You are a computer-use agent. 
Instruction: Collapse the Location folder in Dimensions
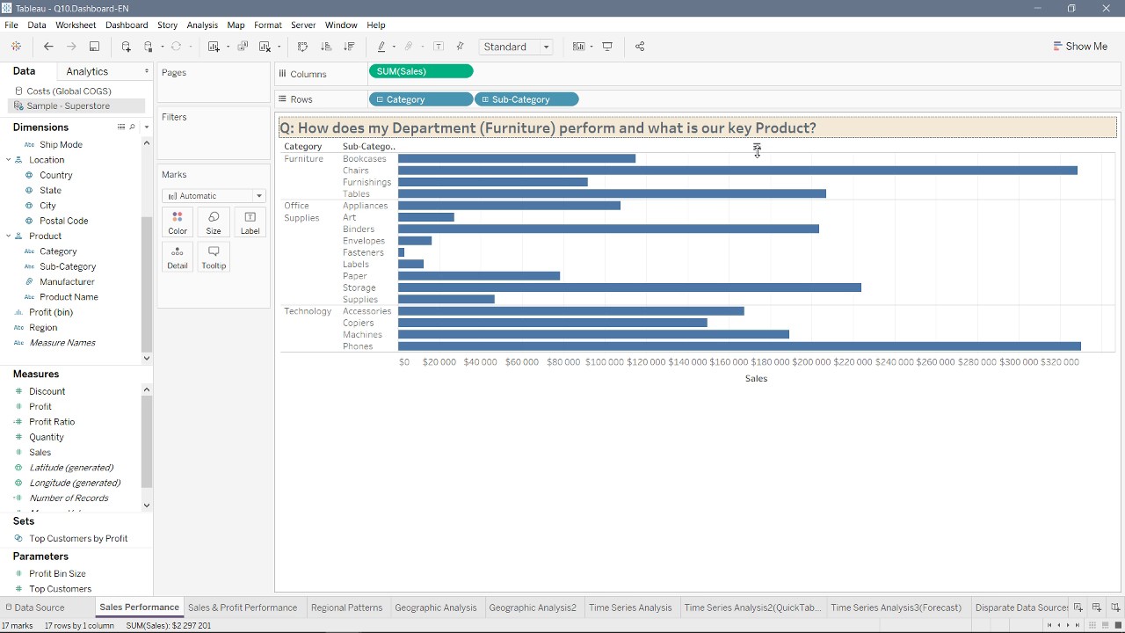tap(8, 160)
